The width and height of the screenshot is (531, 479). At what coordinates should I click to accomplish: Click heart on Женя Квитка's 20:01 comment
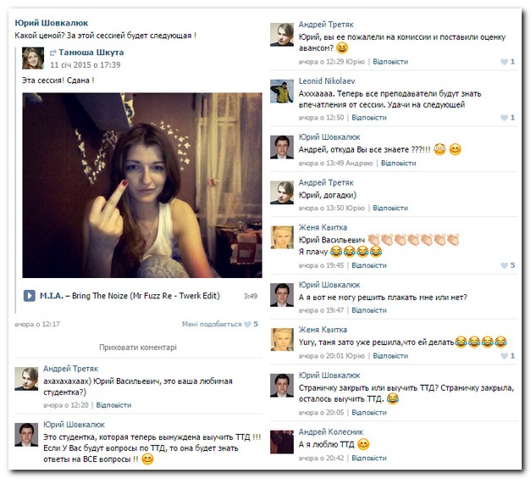(x=504, y=356)
